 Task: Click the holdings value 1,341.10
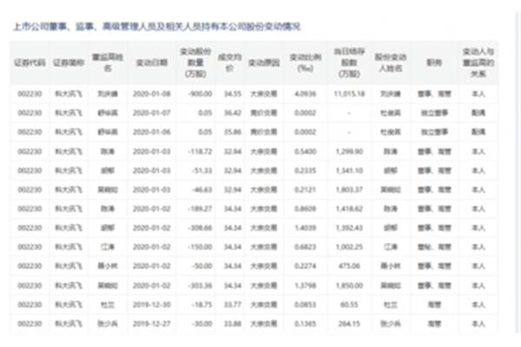[349, 171]
